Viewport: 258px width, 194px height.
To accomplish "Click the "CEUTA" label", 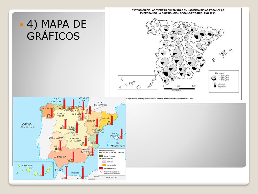I will point(58,170).
